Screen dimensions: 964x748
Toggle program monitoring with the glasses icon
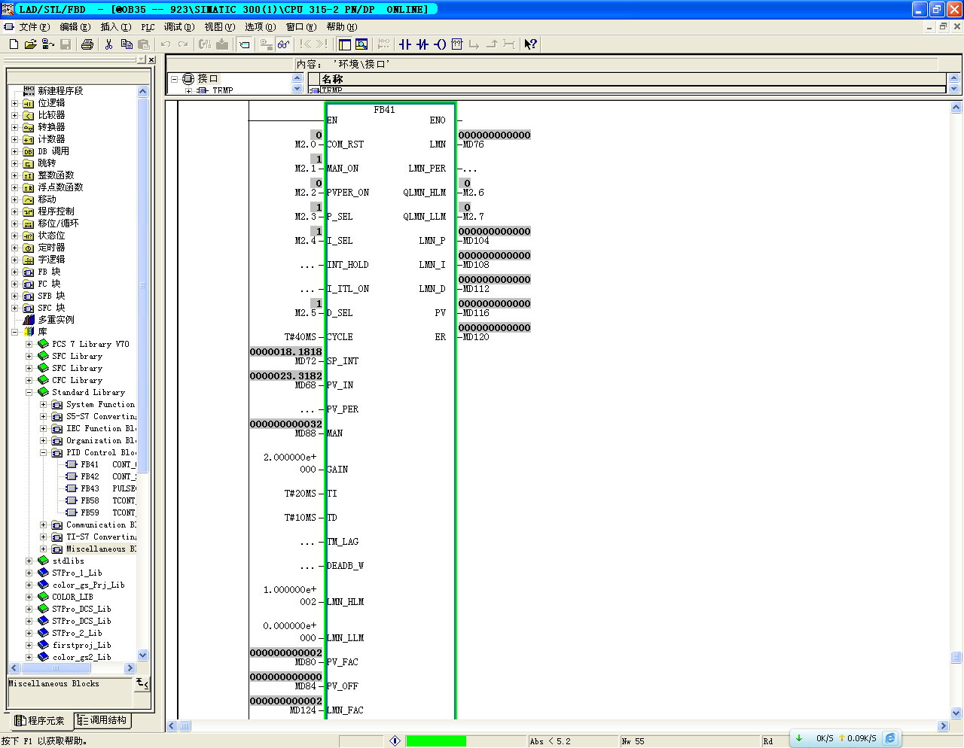(283, 44)
